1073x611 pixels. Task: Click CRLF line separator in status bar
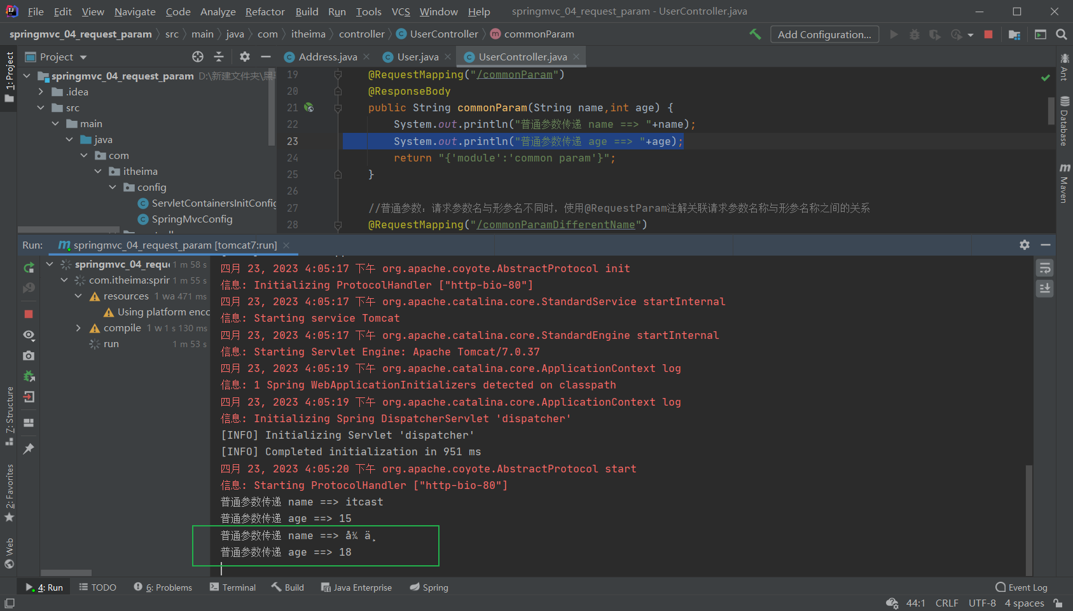click(x=947, y=603)
